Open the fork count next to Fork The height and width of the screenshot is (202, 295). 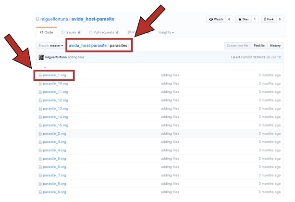(280, 19)
